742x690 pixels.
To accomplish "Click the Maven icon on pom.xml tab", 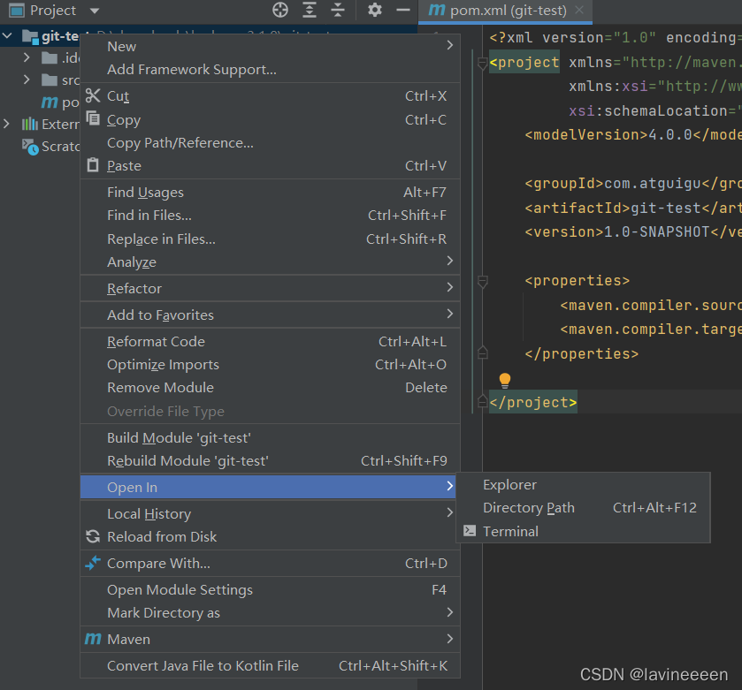I will click(x=436, y=10).
